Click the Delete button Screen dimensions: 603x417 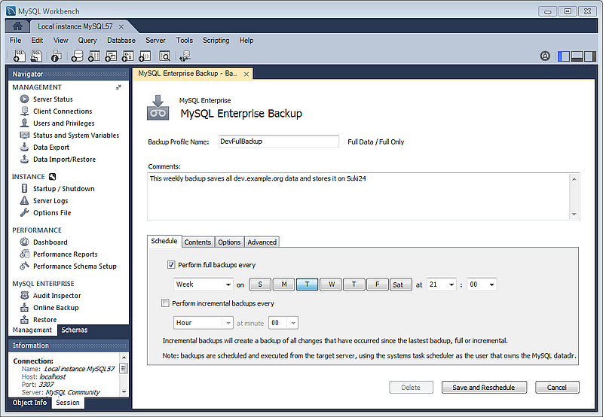[411, 388]
